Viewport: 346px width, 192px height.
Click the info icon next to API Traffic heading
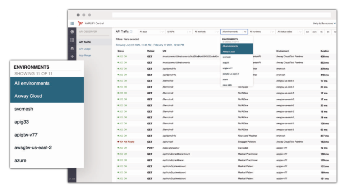coord(131,31)
